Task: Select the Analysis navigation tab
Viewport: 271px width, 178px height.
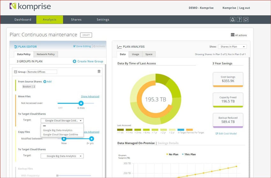Action: pyautogui.click(x=50, y=20)
